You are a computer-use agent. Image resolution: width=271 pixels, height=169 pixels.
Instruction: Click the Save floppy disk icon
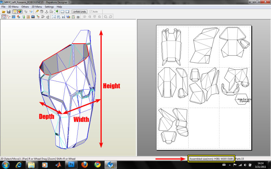8,11
